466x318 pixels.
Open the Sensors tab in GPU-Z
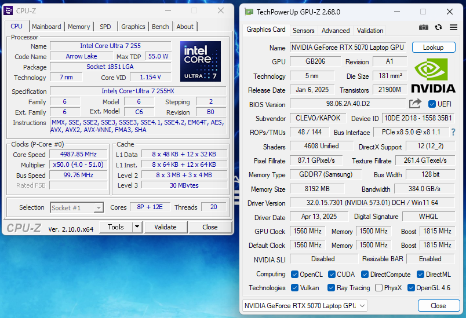303,31
